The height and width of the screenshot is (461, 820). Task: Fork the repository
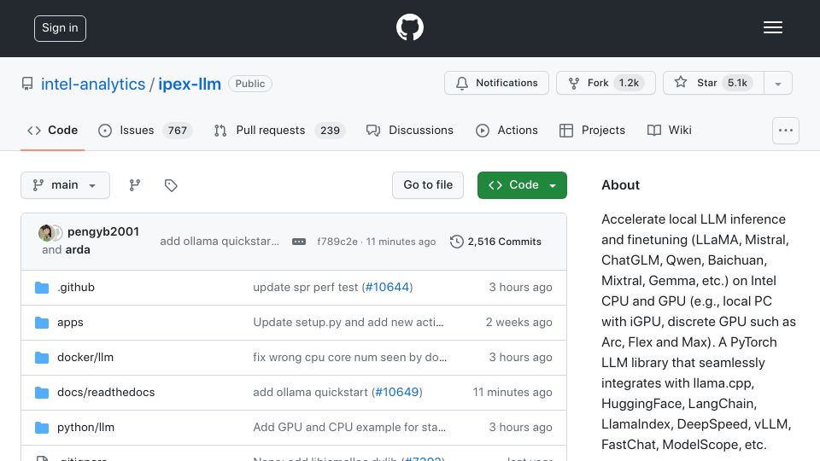pyautogui.click(x=606, y=83)
